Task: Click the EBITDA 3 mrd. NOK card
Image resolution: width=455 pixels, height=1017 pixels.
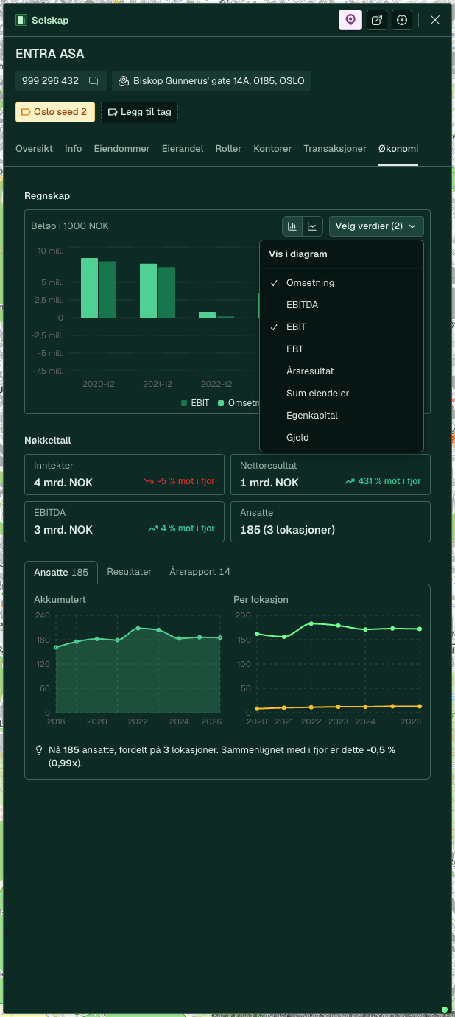Action: coord(124,523)
